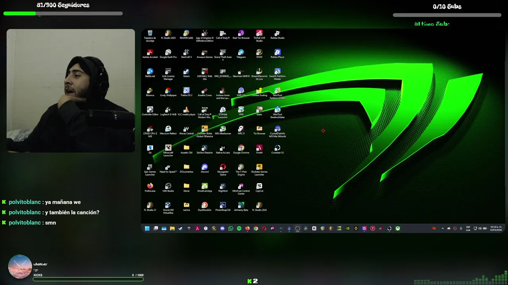Screen dimensions: 508x285
Task: Select the Start Tor Browser shortcut
Action: coord(241,35)
